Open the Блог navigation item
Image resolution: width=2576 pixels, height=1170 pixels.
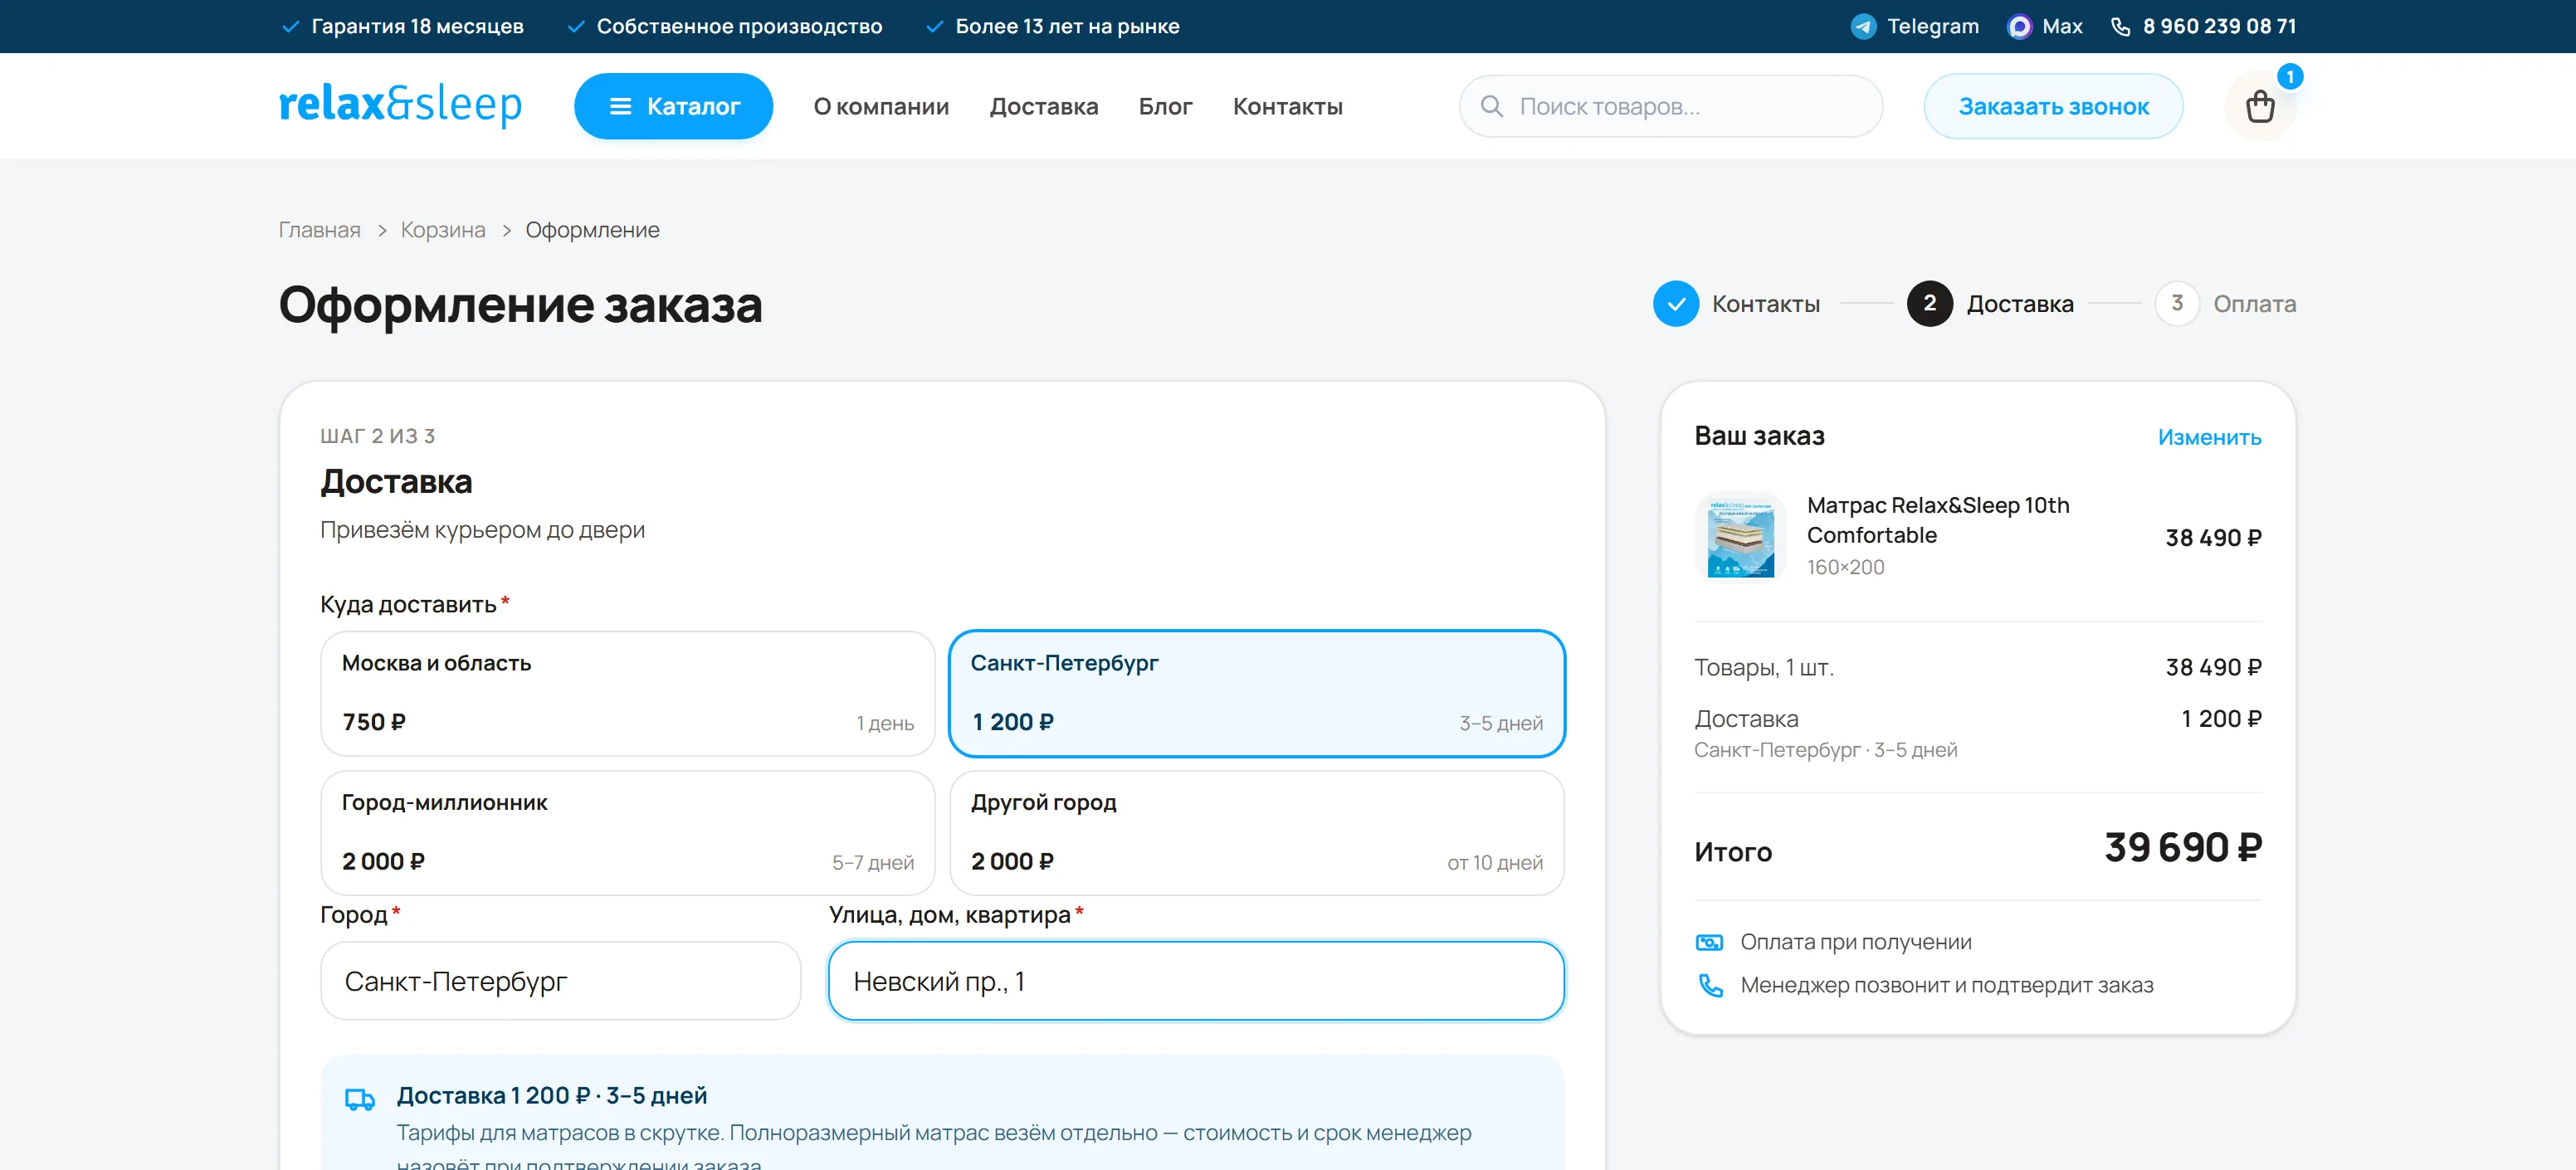(x=1165, y=106)
